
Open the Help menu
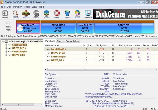point(41,7)
